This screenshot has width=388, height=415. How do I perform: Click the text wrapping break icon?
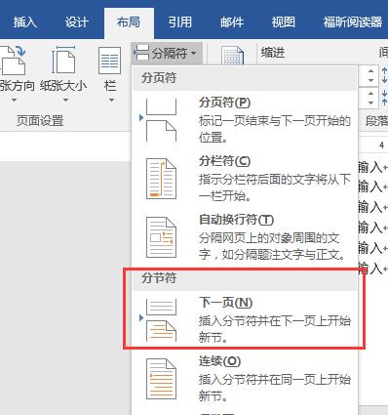pyautogui.click(x=161, y=237)
